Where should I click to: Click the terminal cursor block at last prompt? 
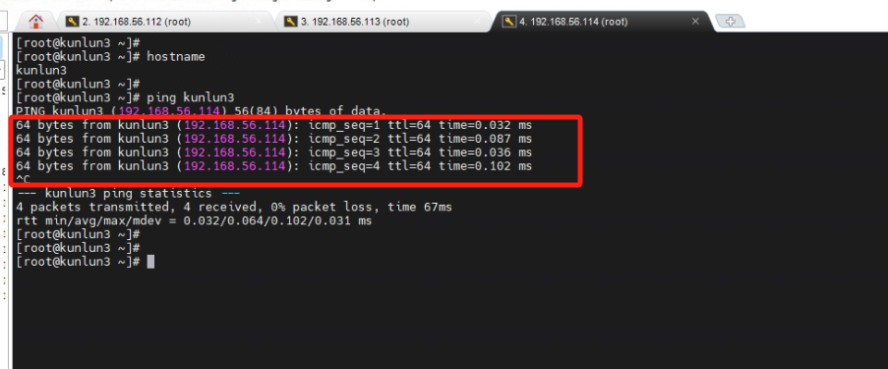(x=150, y=262)
